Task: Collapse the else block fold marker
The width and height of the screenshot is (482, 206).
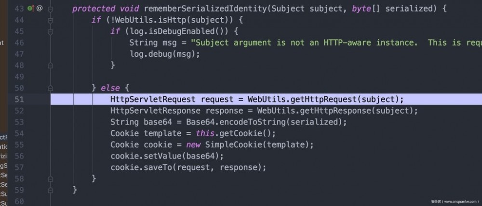Action: pyautogui.click(x=51, y=88)
